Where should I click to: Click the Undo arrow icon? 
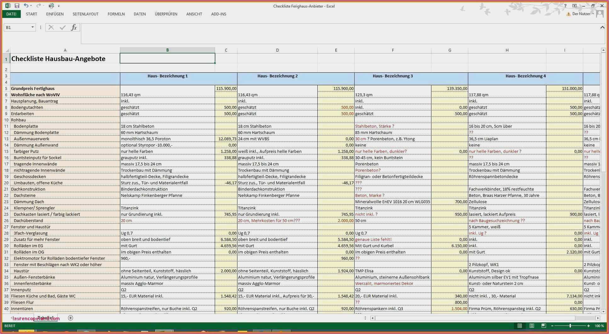pos(26,6)
